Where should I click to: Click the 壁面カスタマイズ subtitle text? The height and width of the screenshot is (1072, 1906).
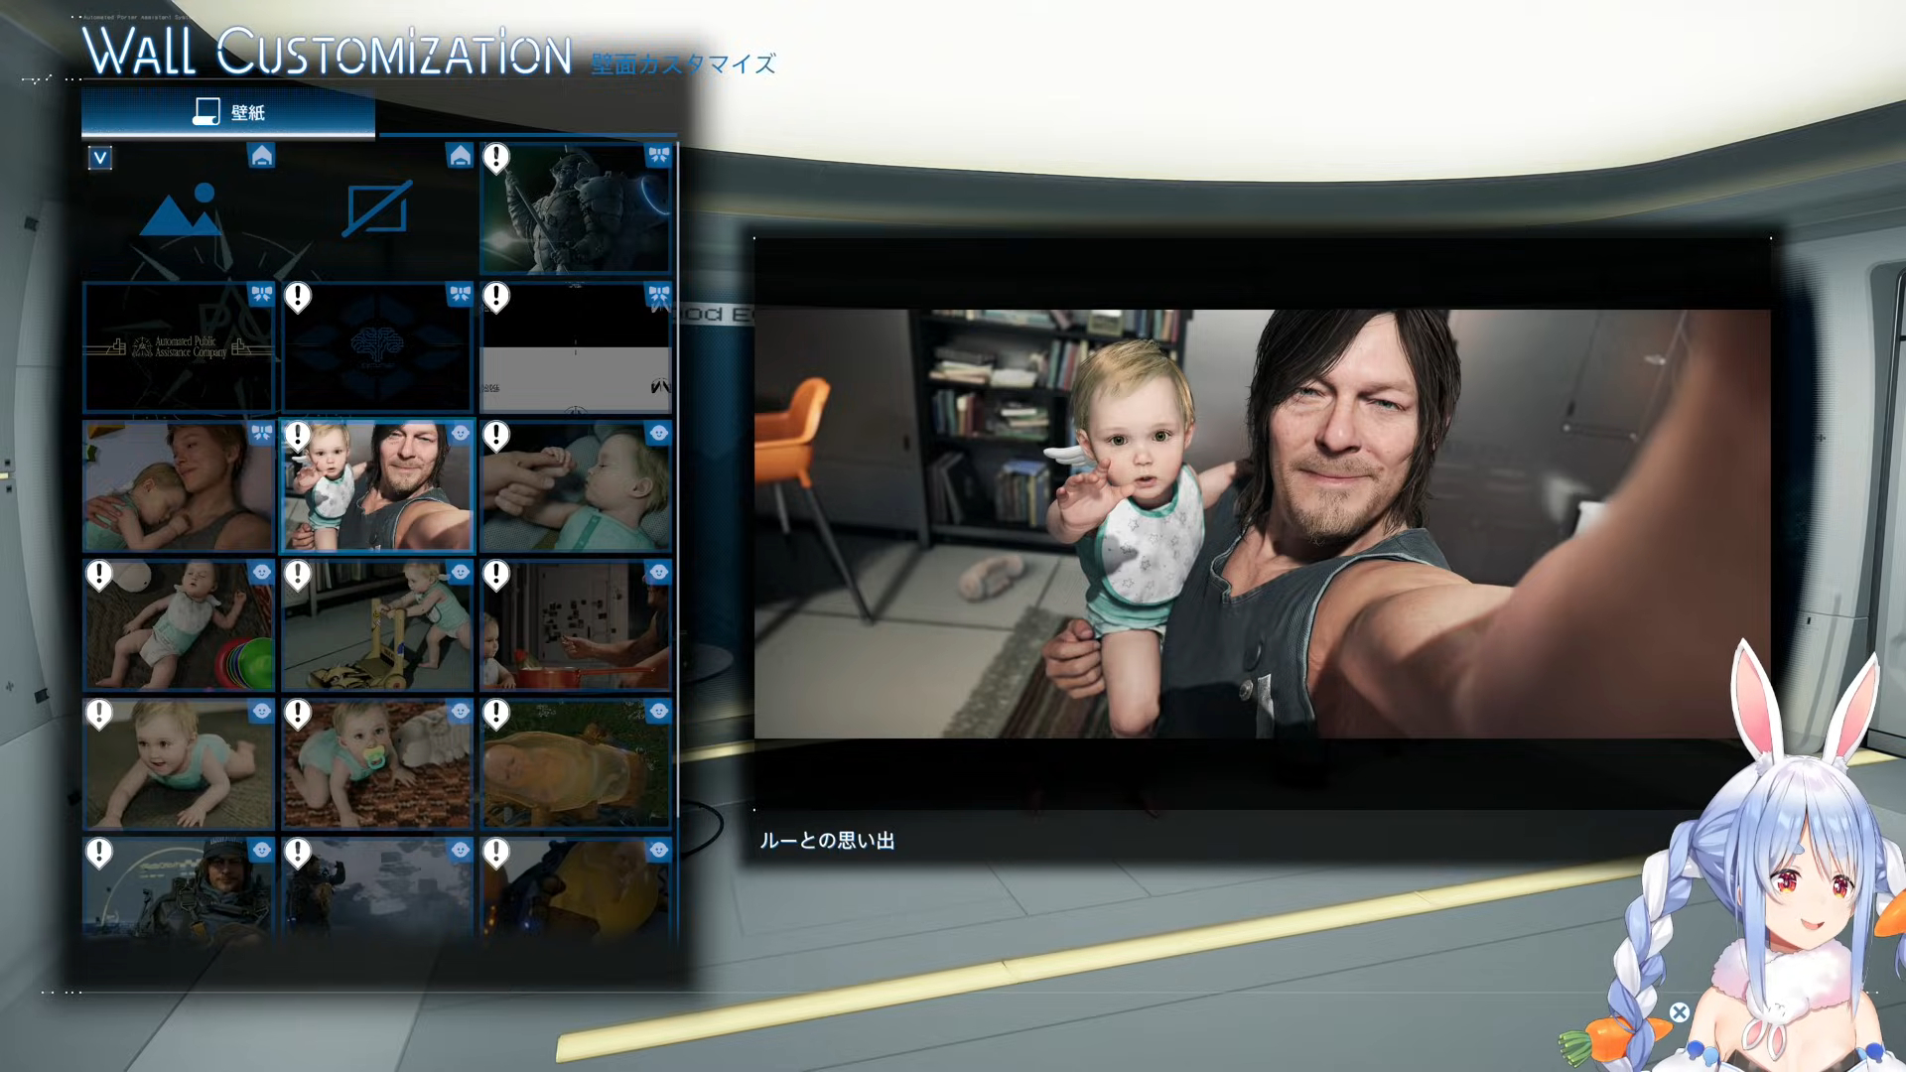tap(683, 65)
